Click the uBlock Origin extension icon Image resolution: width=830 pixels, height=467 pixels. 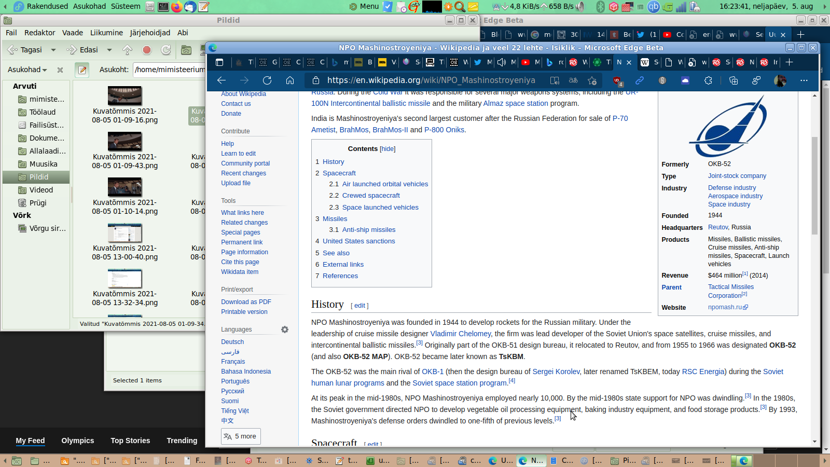tap(617, 80)
